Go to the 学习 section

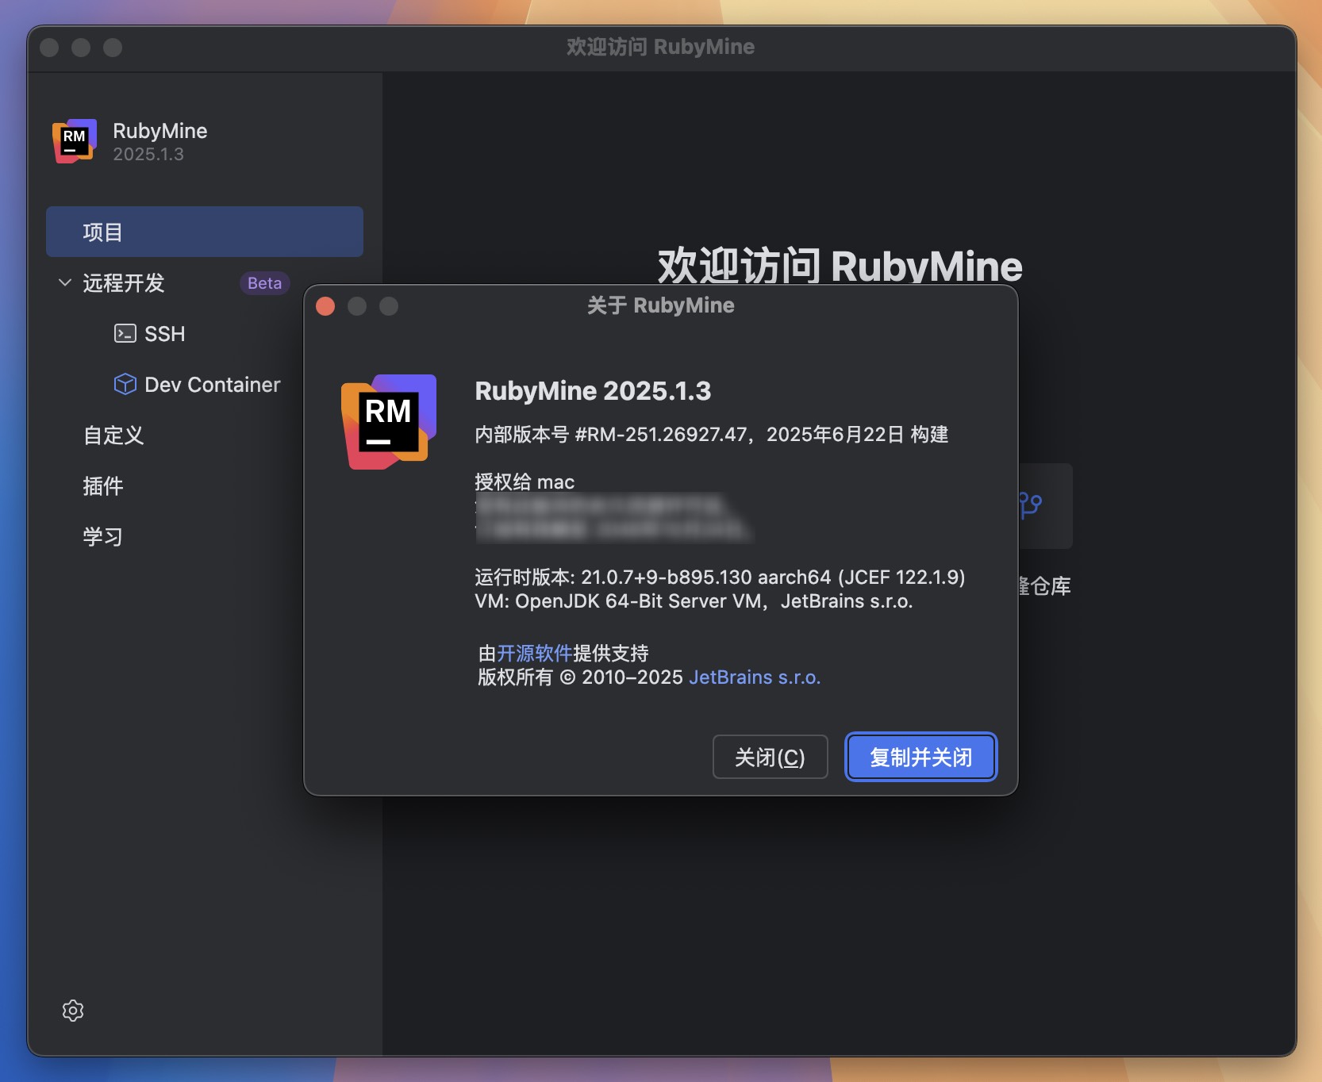tap(103, 537)
